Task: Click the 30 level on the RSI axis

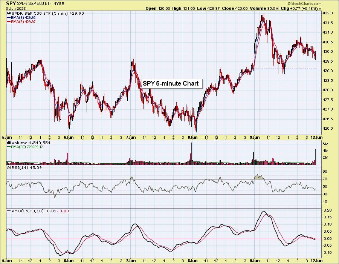Action: (325, 194)
